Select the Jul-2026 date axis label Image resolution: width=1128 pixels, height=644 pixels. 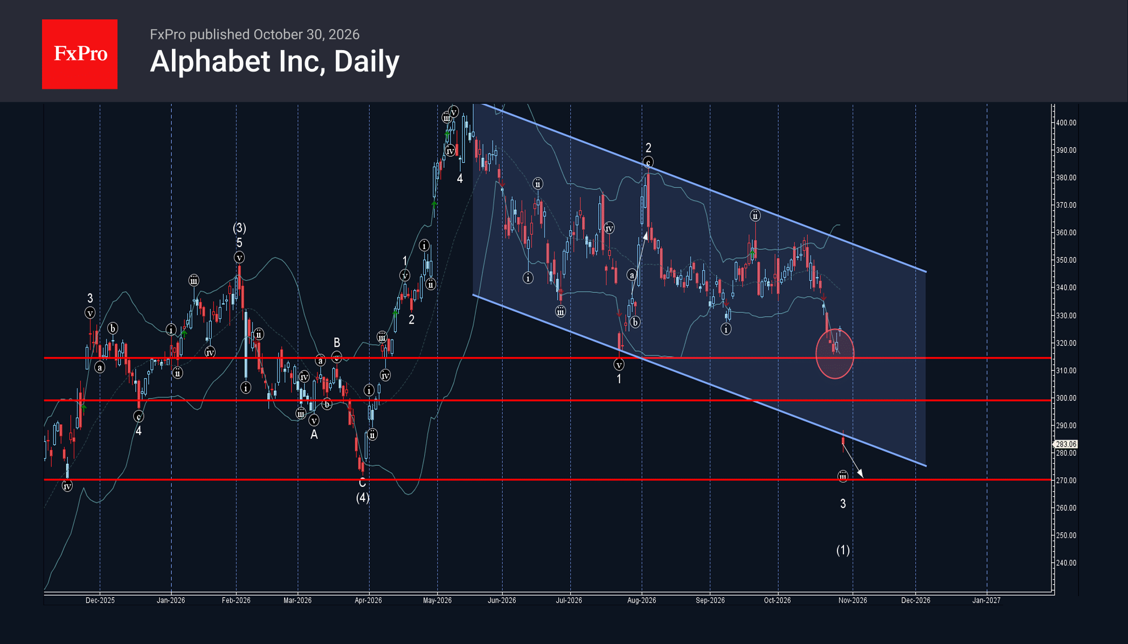(569, 600)
